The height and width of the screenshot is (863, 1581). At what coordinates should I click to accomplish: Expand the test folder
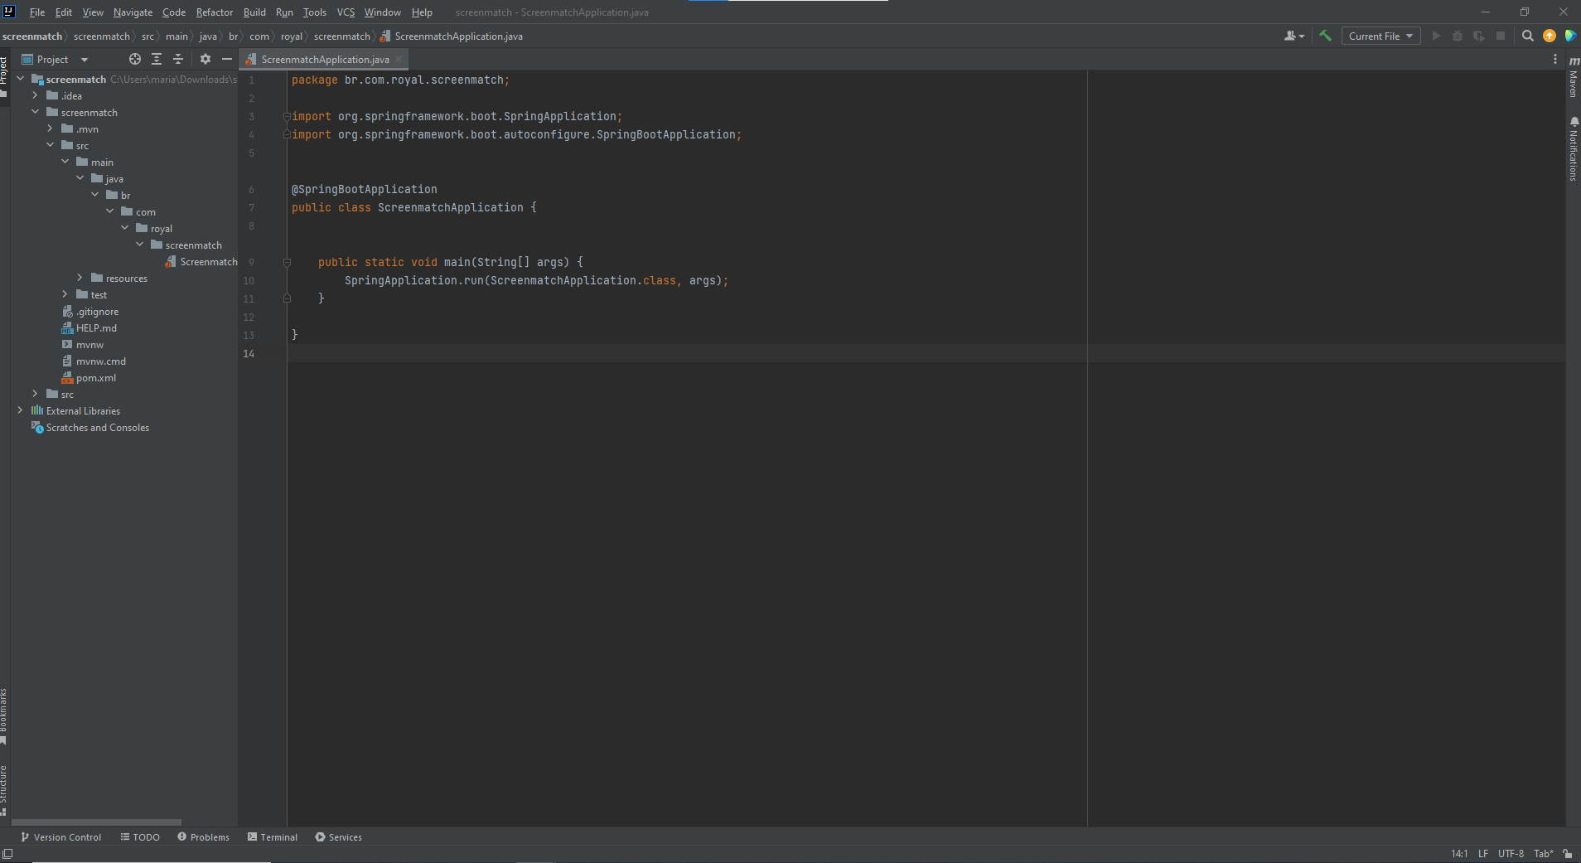(x=65, y=294)
